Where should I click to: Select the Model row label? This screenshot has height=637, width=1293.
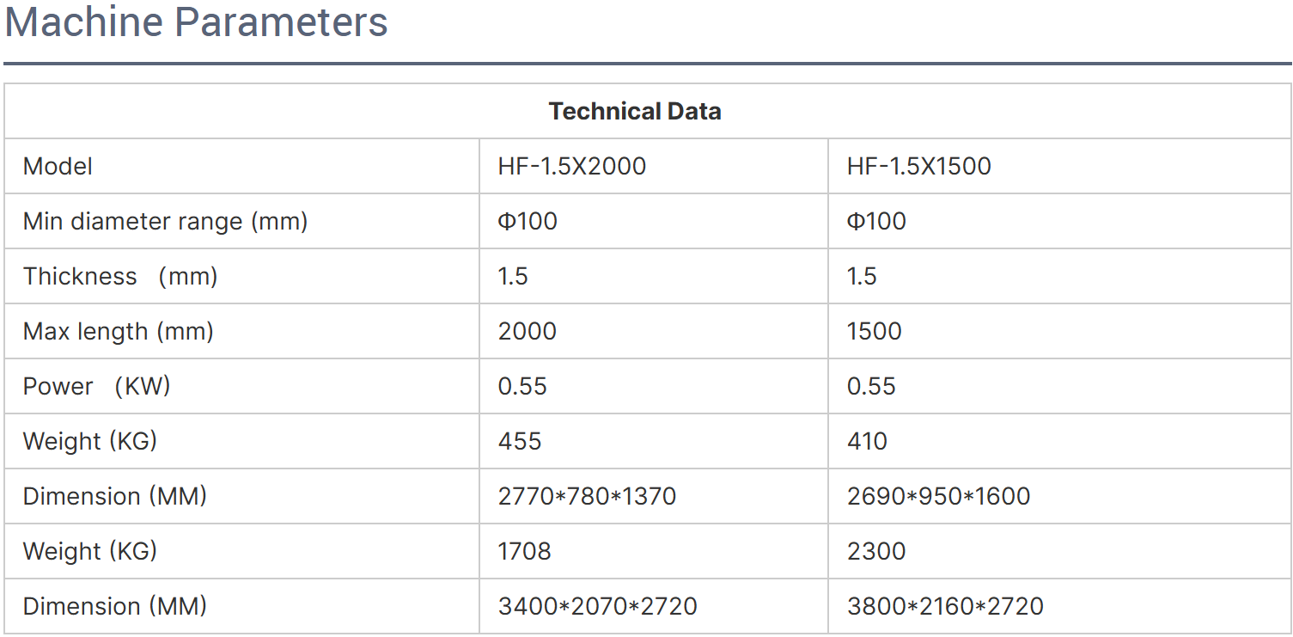click(58, 166)
